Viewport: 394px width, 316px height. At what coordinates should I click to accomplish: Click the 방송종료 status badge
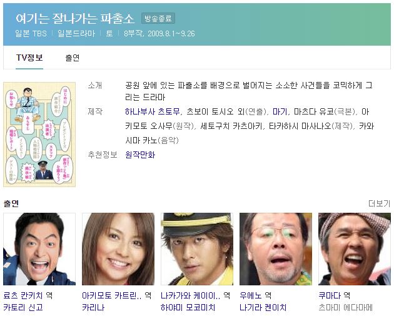tap(158, 18)
